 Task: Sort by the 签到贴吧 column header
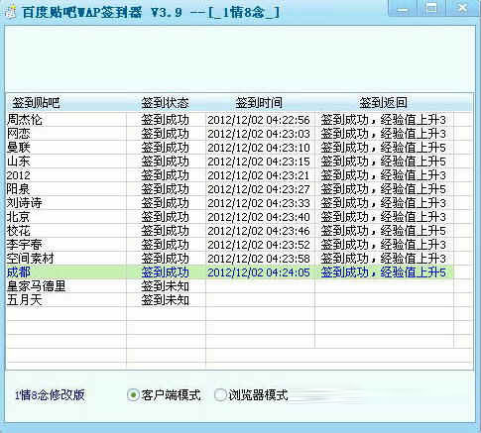click(x=66, y=103)
